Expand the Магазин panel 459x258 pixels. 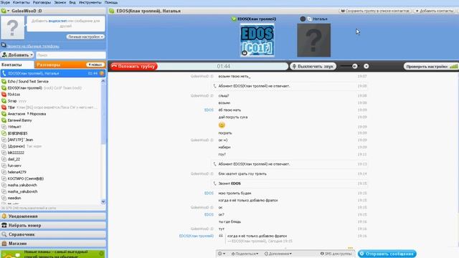53,244
